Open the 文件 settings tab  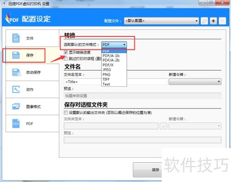point(32,38)
